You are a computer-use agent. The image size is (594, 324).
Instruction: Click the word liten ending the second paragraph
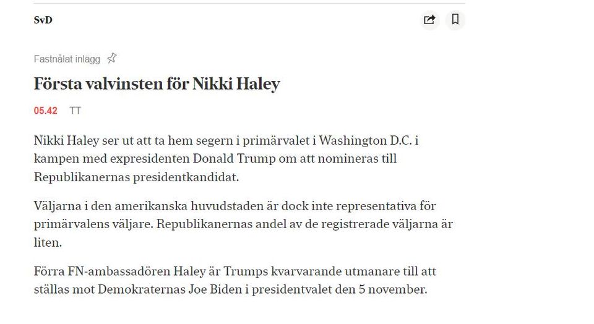(48, 242)
